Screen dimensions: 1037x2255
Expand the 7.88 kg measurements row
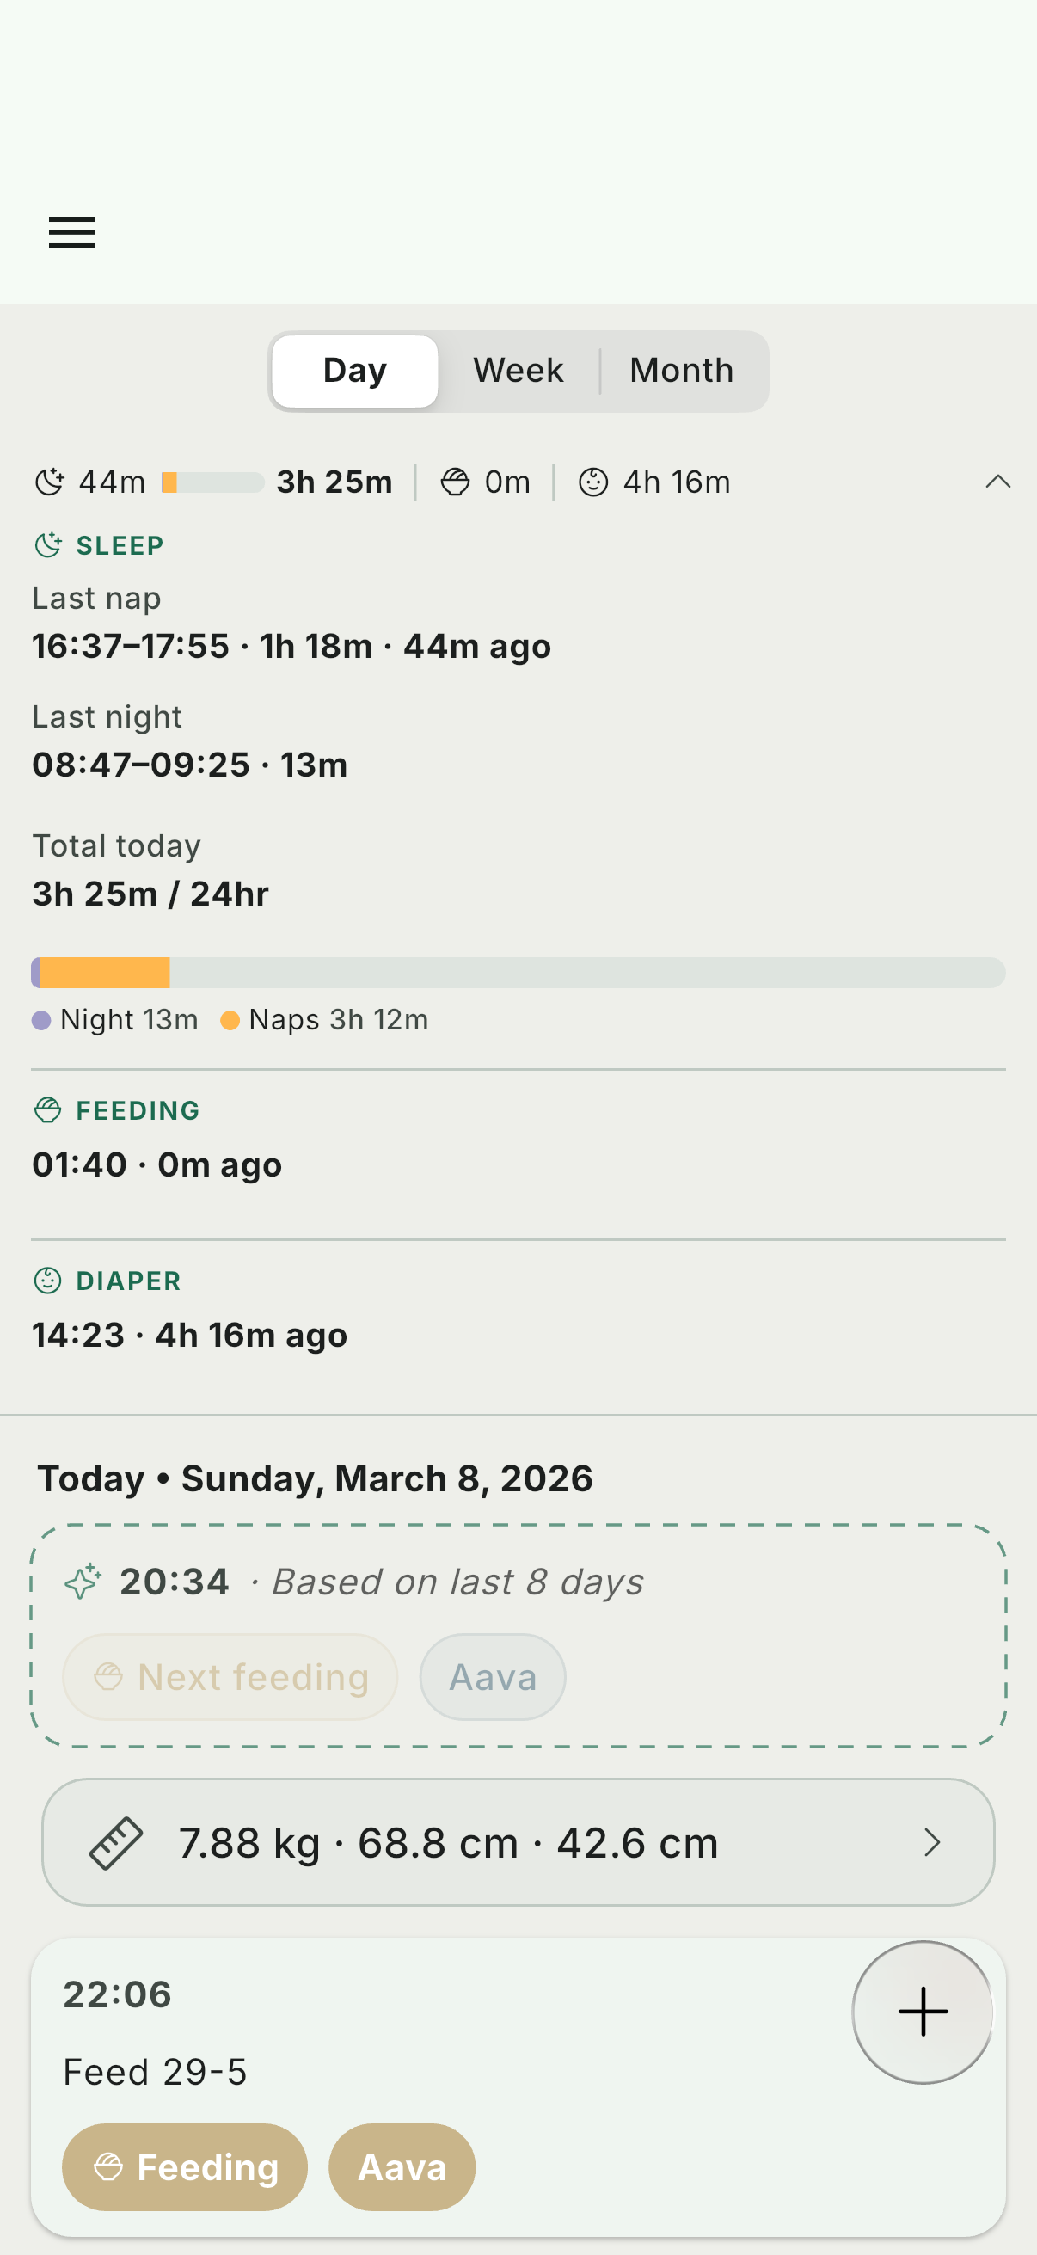[448, 1843]
